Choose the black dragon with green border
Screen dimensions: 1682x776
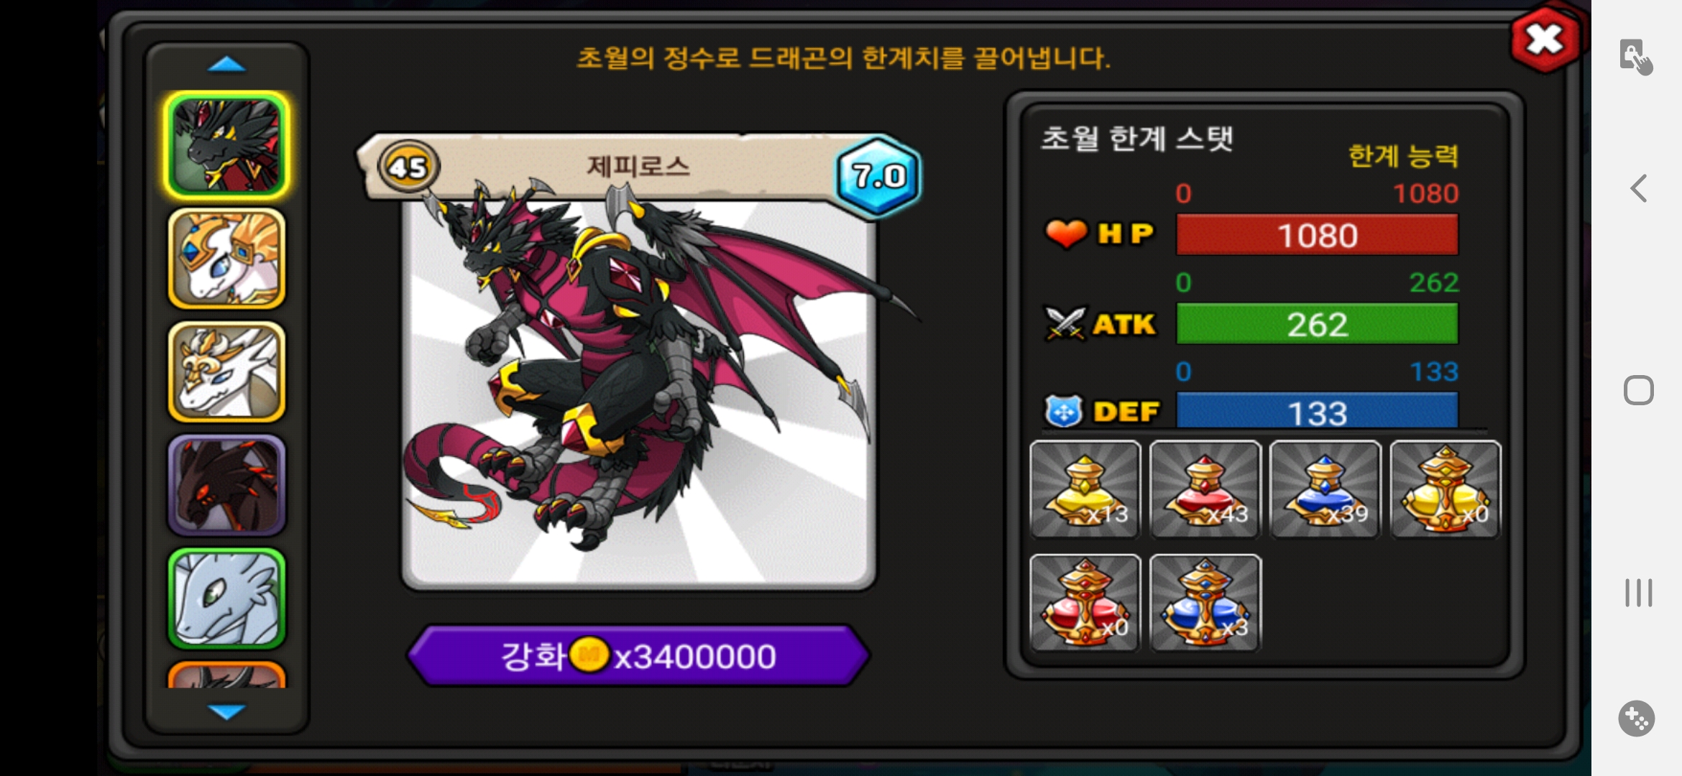click(x=226, y=146)
